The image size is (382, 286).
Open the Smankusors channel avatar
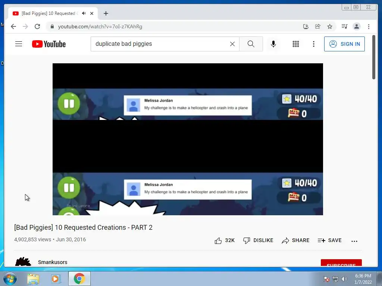pos(23,261)
